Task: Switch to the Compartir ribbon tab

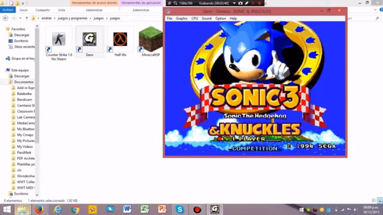Action: tap(42, 10)
